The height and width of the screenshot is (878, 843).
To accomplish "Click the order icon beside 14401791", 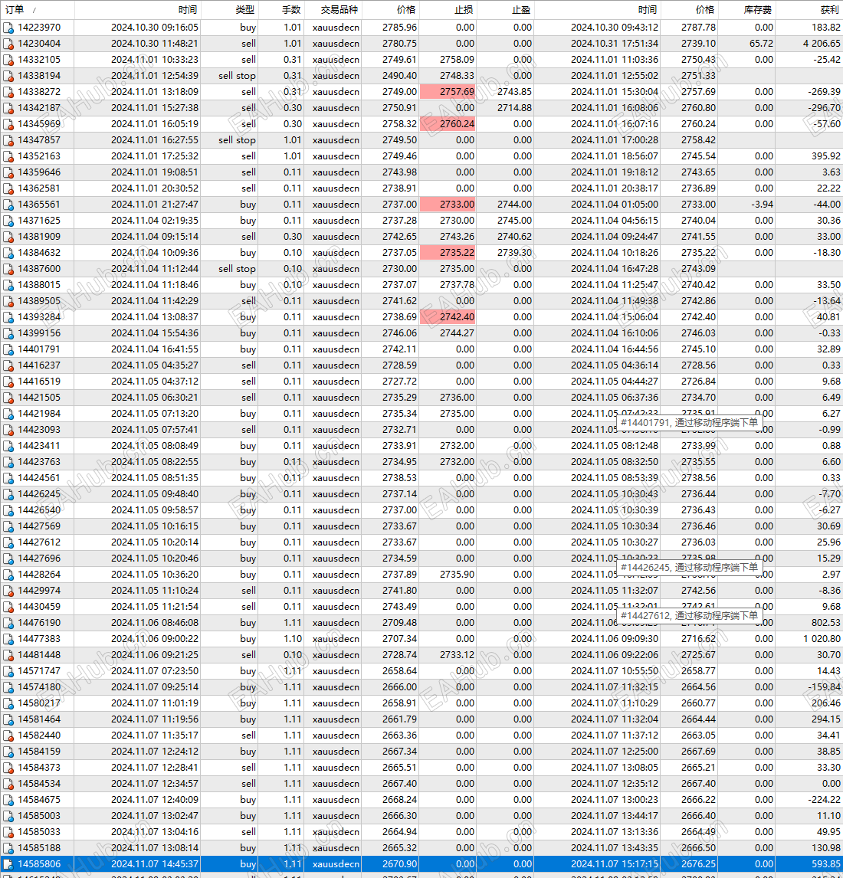I will click(x=8, y=349).
